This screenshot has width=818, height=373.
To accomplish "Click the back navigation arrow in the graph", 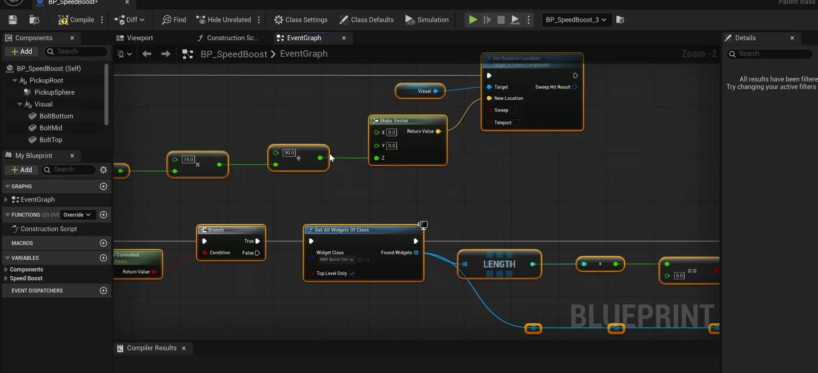I will (x=147, y=54).
